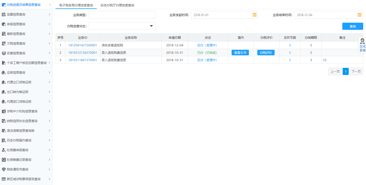
Task: Open the 办税进度状态 dropdown
Action: [x=151, y=26]
